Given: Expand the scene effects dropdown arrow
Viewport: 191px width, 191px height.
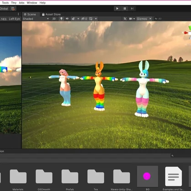Looking at the screenshot, I should 78,19.
